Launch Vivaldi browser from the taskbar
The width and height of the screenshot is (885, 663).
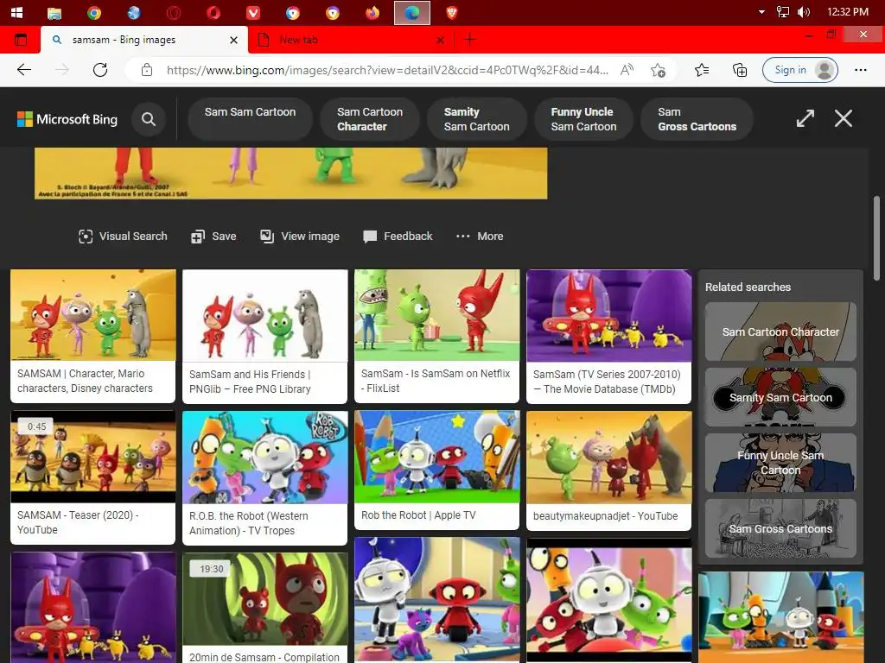253,12
